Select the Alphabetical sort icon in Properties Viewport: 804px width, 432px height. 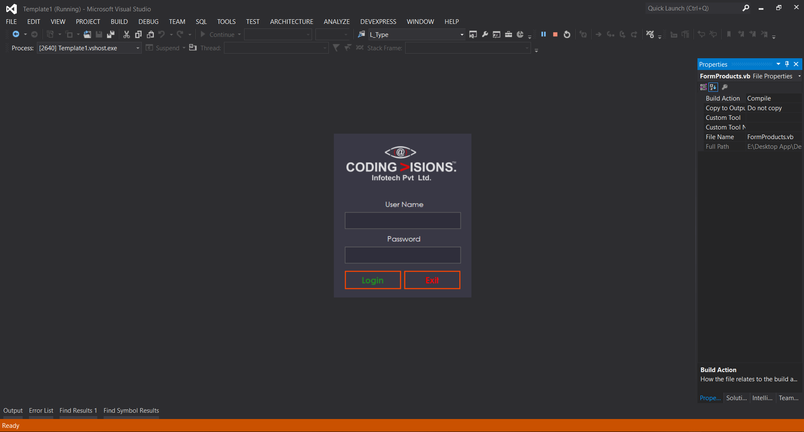click(713, 87)
